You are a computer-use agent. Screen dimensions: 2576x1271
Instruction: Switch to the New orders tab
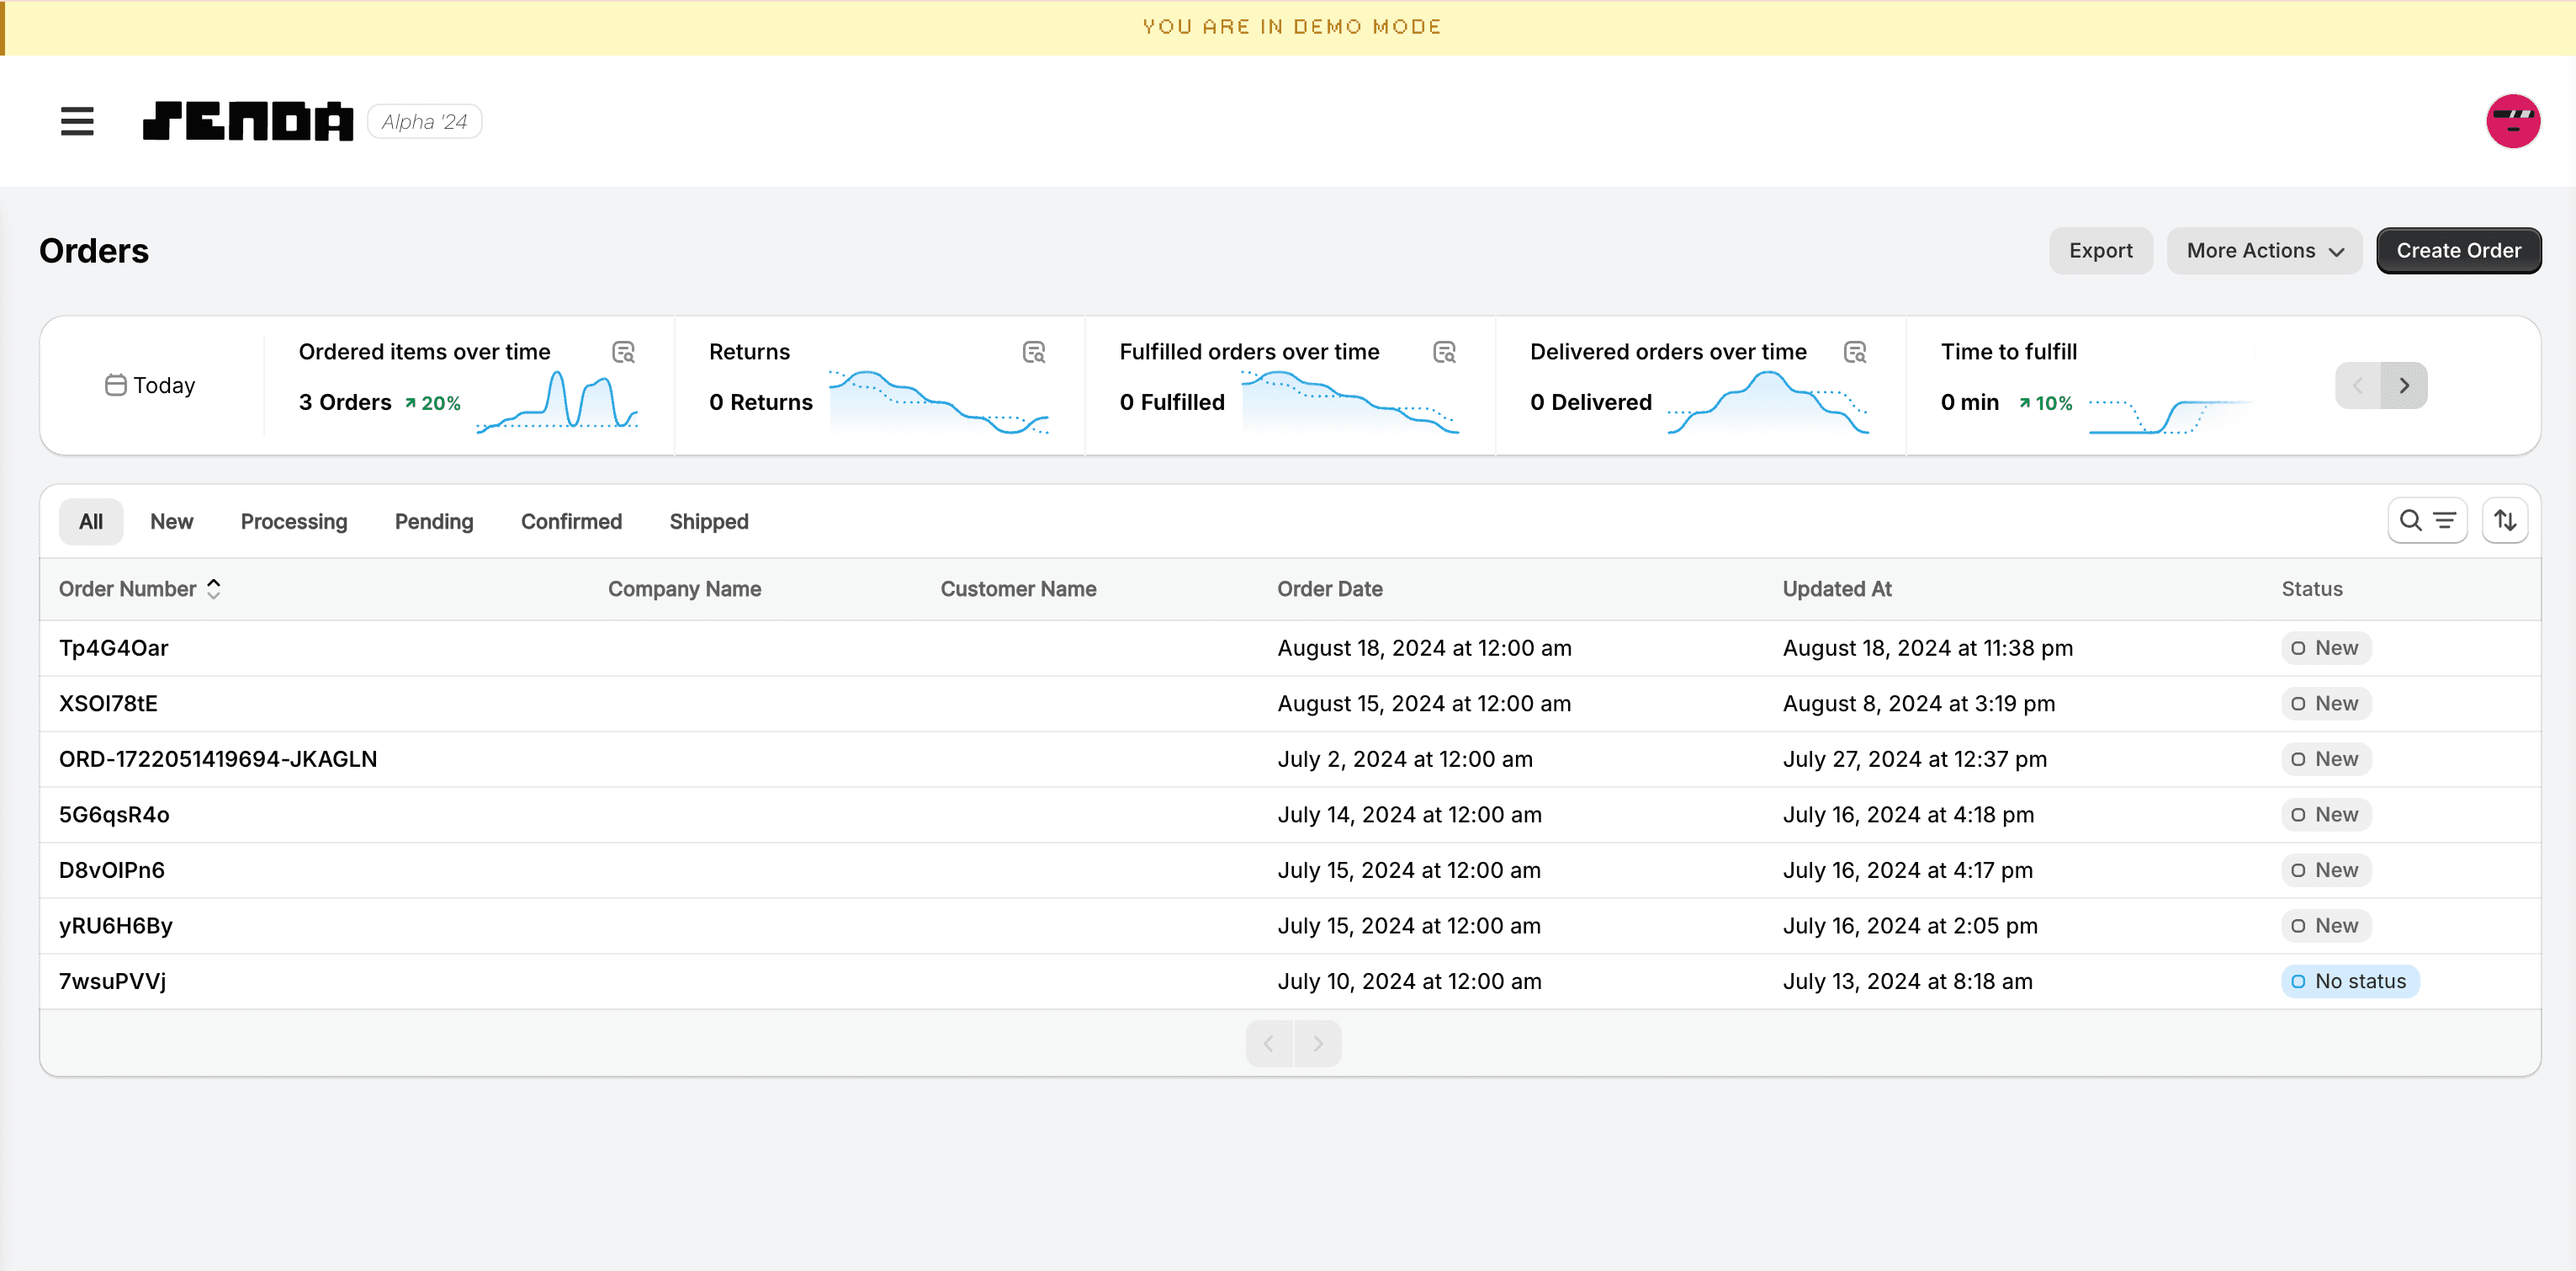click(172, 521)
